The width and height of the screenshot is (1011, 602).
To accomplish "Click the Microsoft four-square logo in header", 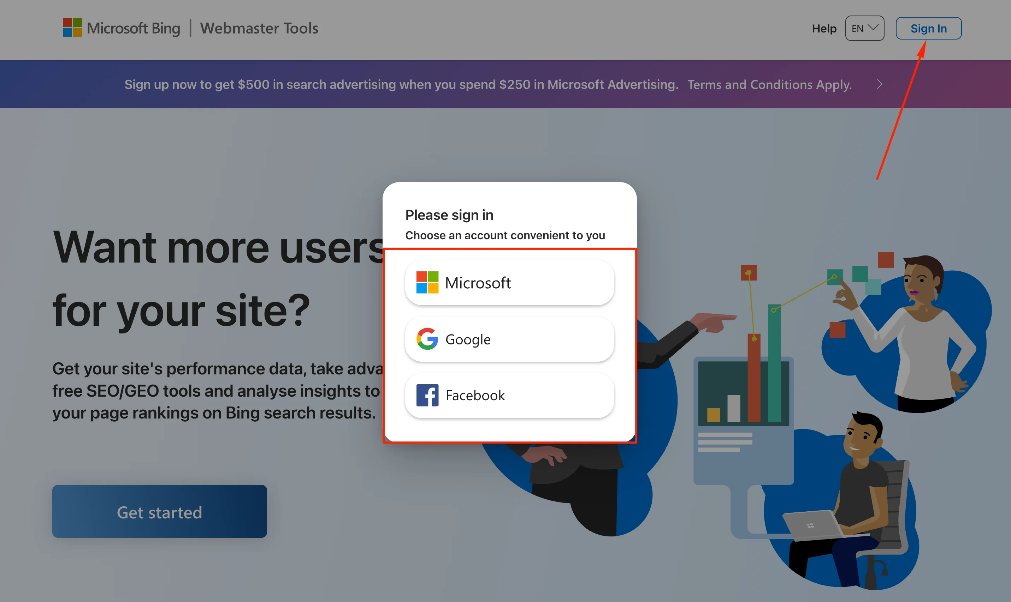I will coord(72,28).
